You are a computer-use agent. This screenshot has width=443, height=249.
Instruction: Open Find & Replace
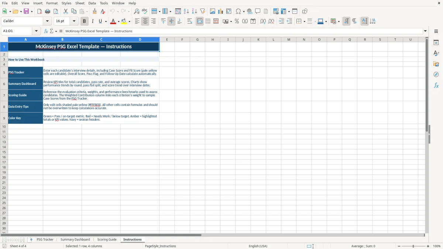(137, 11)
